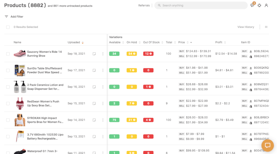
Task: Click red Out Of Stock badge 12 for Saucony
Action: (148, 54)
